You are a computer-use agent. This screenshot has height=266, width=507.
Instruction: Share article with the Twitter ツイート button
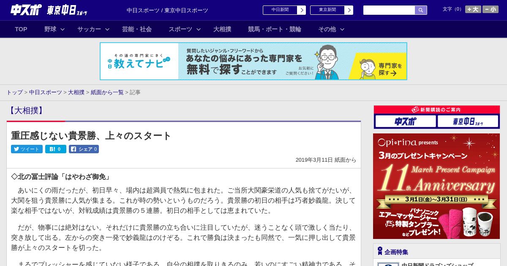coord(27,149)
